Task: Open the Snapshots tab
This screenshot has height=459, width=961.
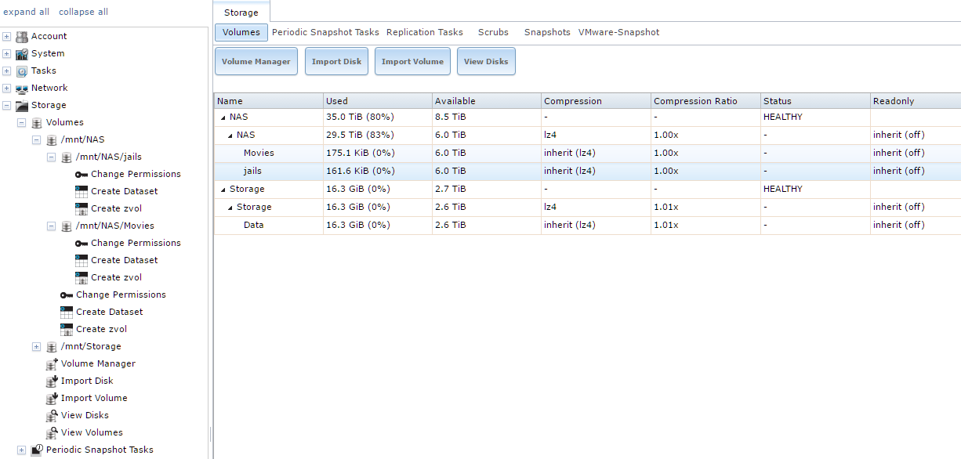Action: (547, 32)
